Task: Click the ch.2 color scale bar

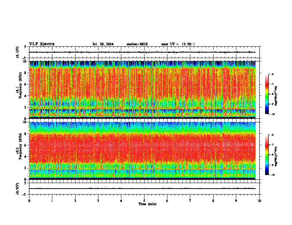Action: [x=267, y=155]
